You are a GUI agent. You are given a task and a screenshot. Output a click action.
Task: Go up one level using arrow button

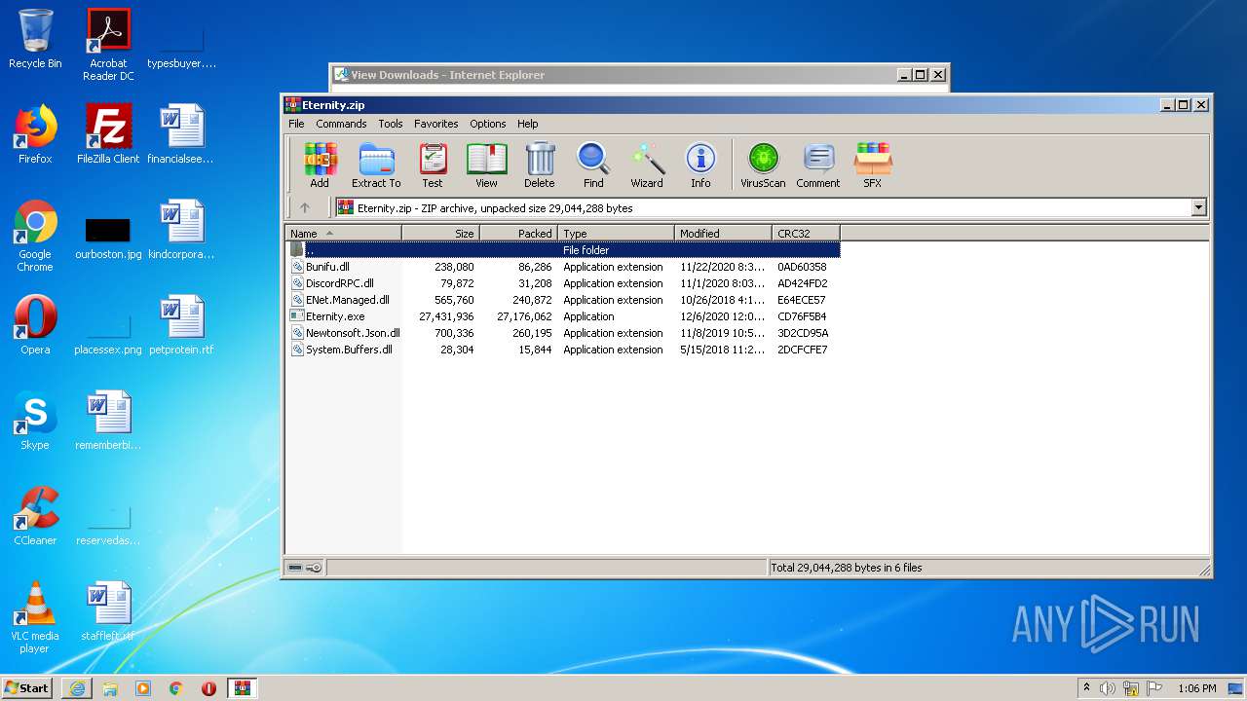[x=305, y=207]
